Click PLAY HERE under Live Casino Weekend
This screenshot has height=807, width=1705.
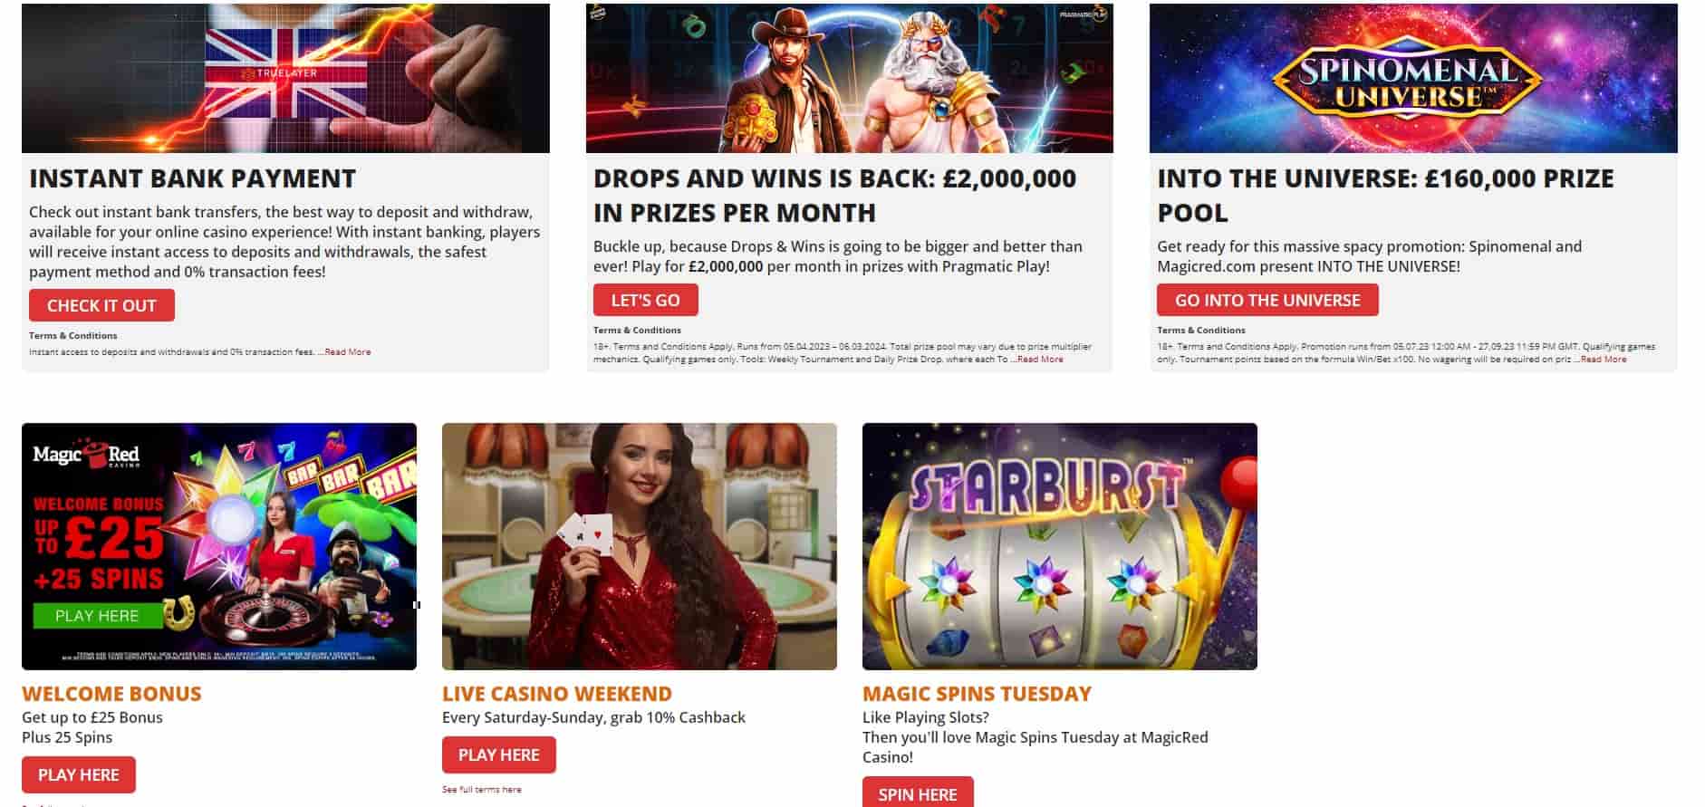tap(499, 754)
